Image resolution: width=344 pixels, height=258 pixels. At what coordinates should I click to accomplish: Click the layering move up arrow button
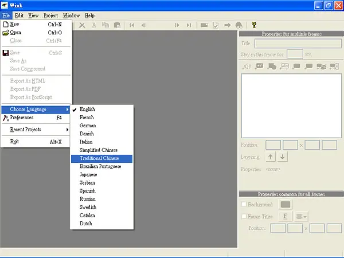(271, 157)
